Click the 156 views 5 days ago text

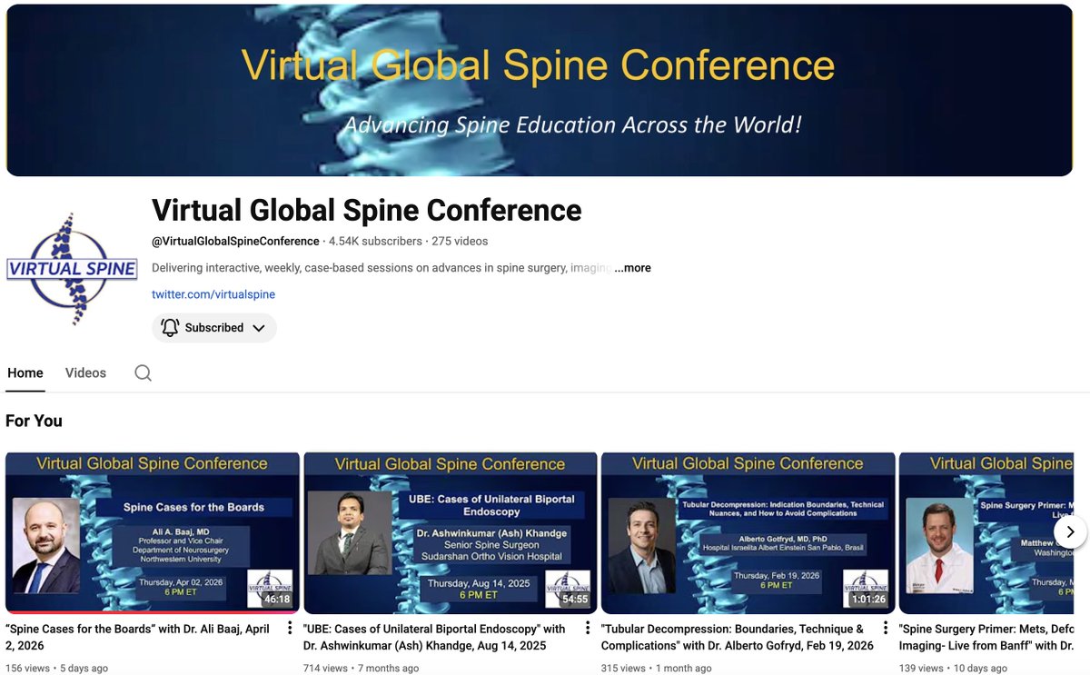point(56,668)
